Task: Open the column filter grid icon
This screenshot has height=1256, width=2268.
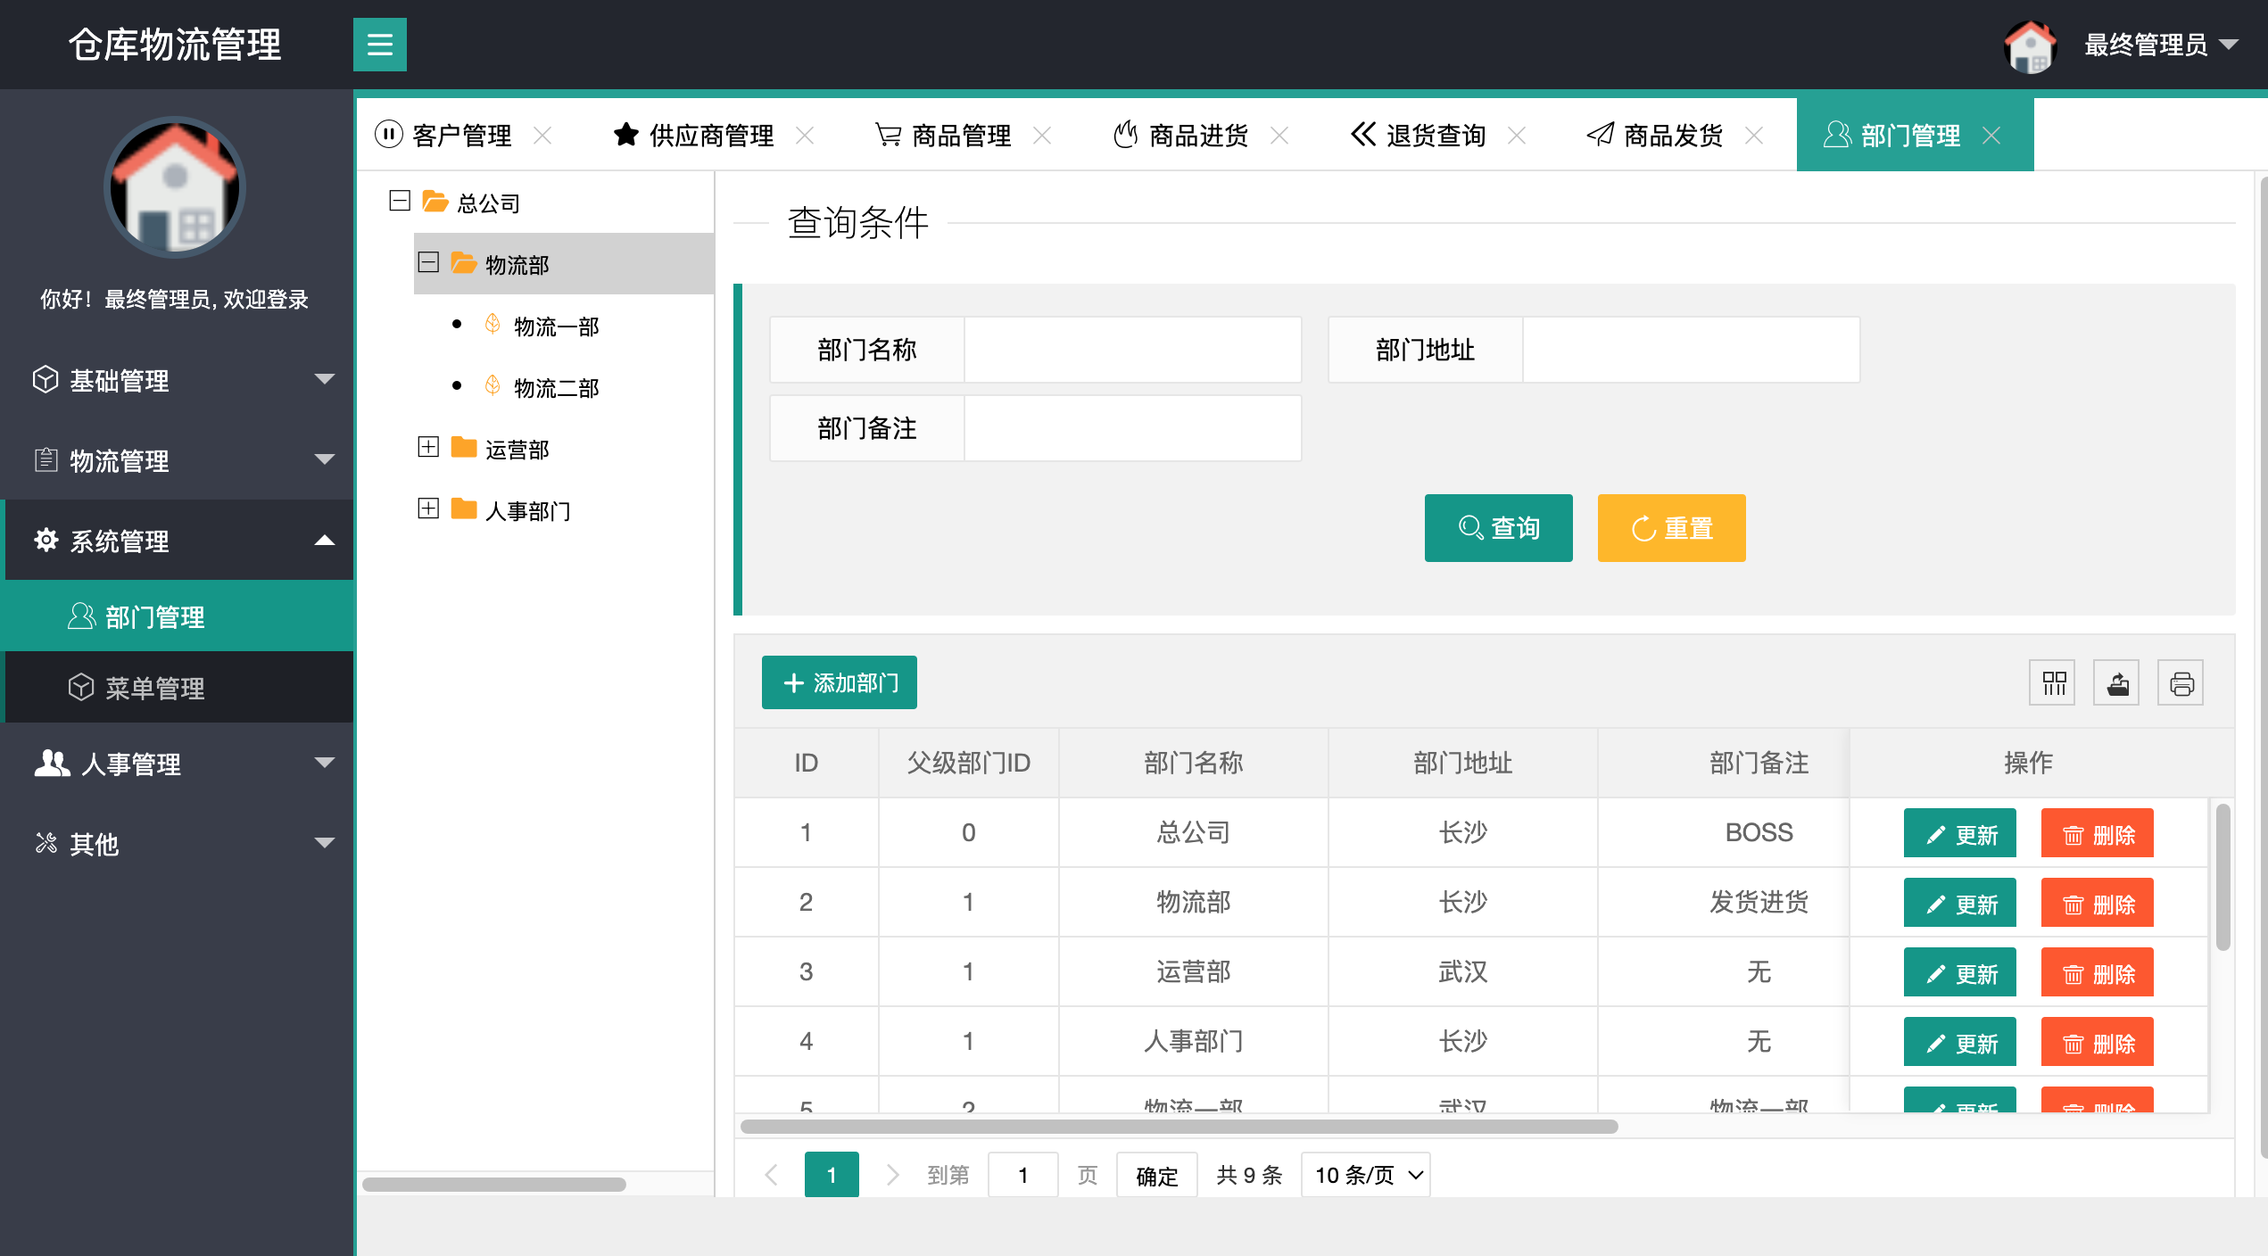Action: (2053, 683)
